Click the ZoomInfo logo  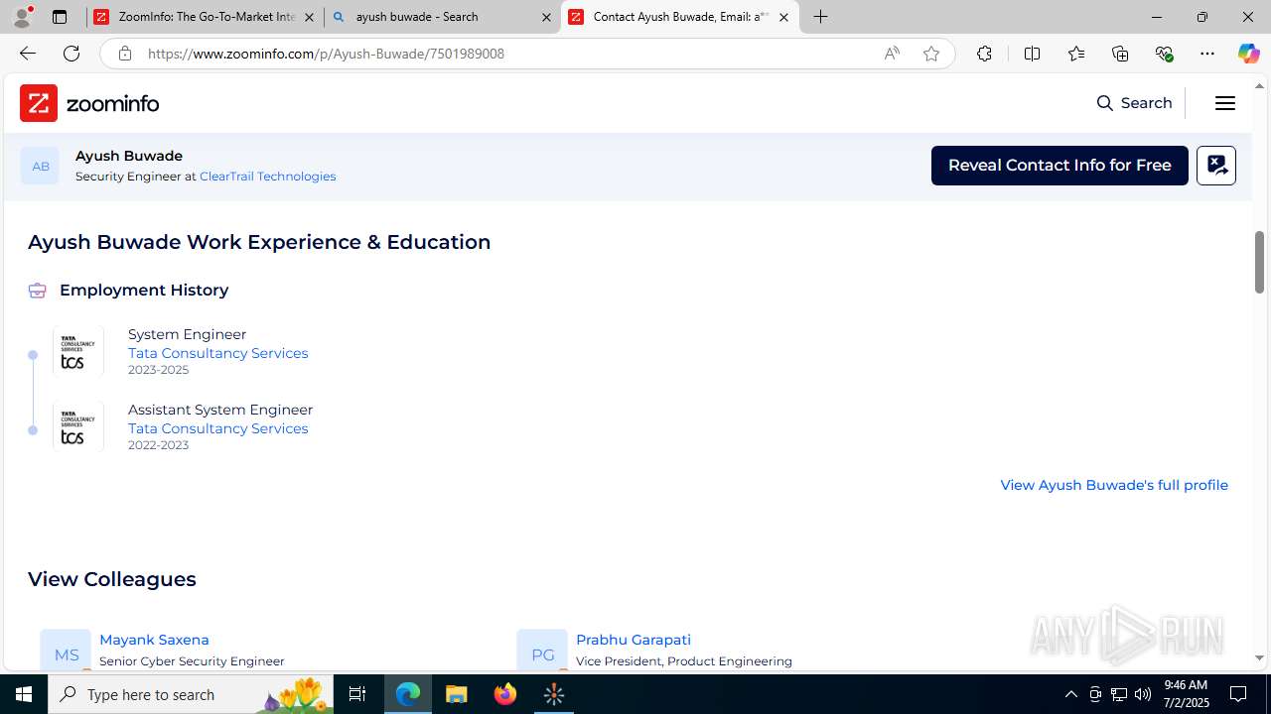point(89,103)
